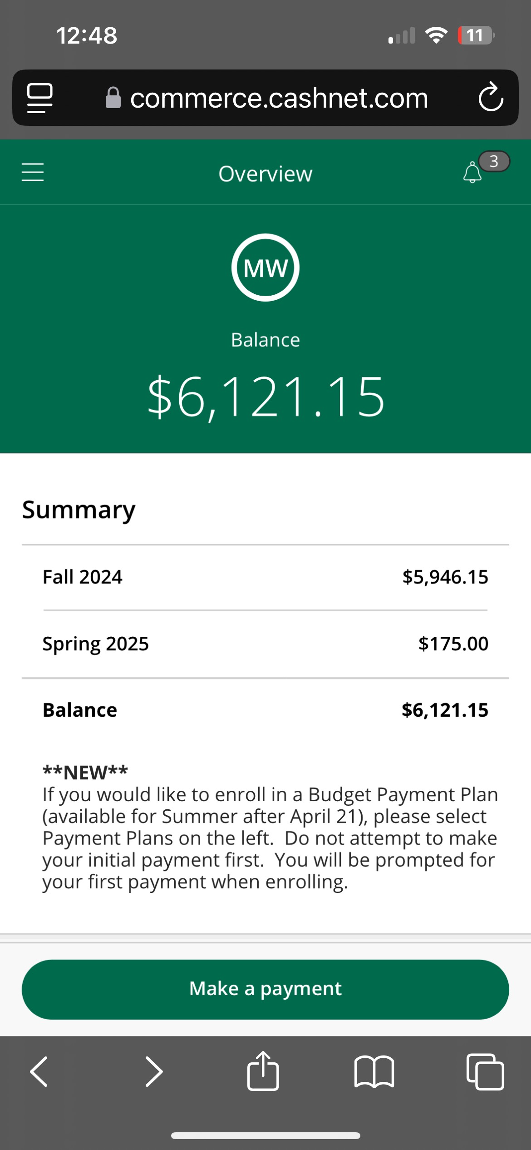The image size is (531, 1150).
Task: Go back using Safari back arrow
Action: pos(39,1071)
